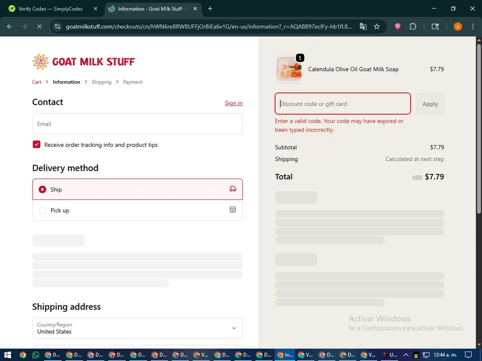Go to the Cart breadcrumb
482x361 pixels.
point(37,82)
